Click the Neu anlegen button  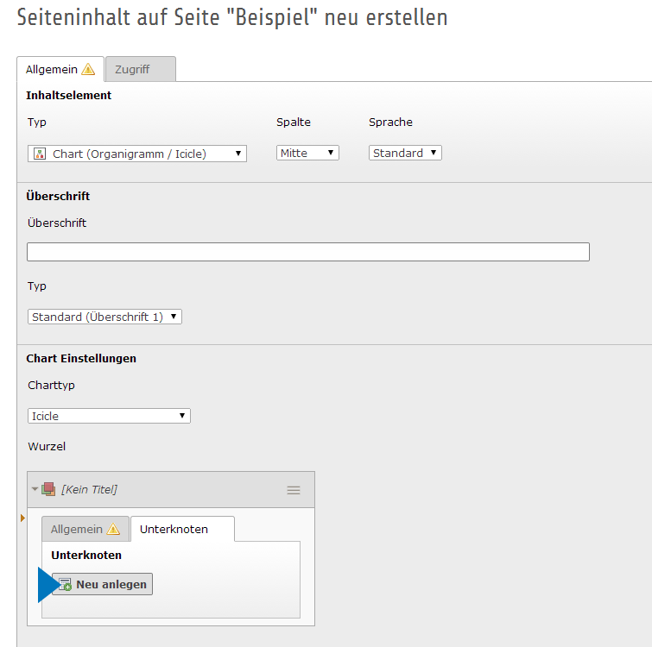[x=103, y=585]
